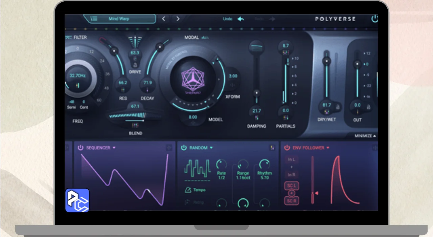Click the Dry/Wet lock icon

pyautogui.click(x=337, y=107)
